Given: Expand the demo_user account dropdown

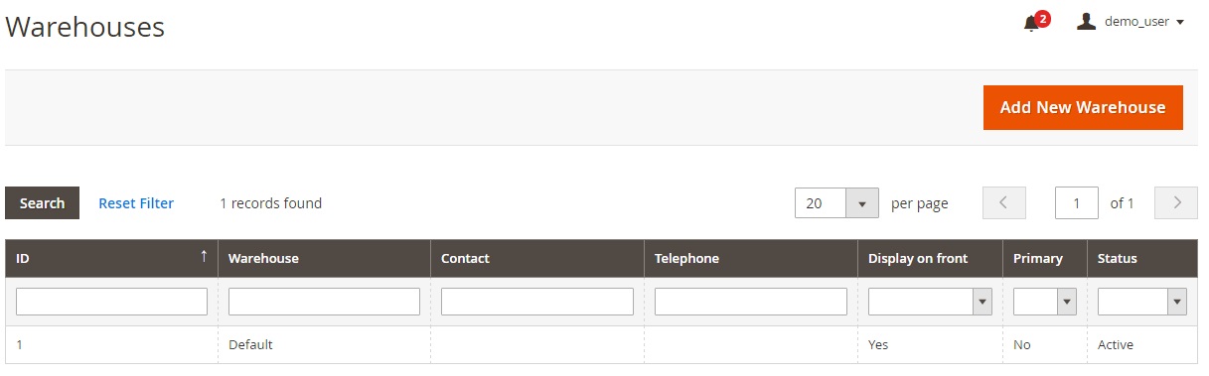Looking at the screenshot, I should (1180, 22).
